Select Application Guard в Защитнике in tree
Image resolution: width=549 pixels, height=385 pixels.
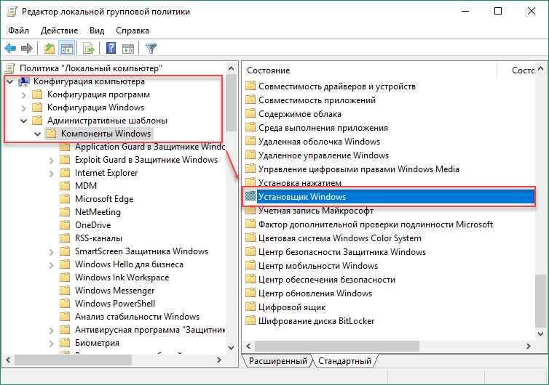coord(149,147)
